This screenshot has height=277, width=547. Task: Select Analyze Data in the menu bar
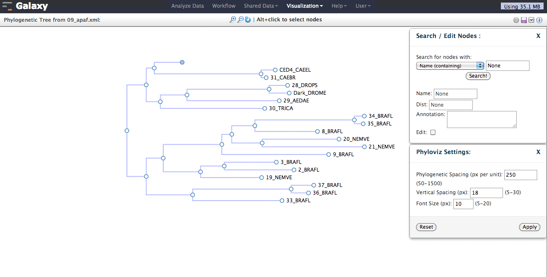point(187,6)
